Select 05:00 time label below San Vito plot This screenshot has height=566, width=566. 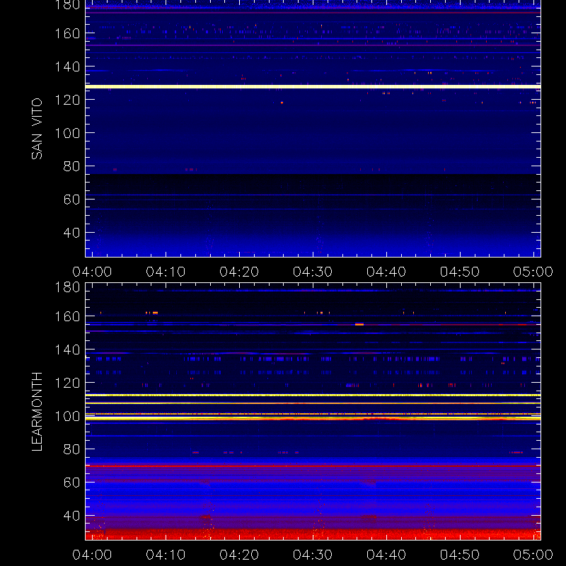pos(533,272)
